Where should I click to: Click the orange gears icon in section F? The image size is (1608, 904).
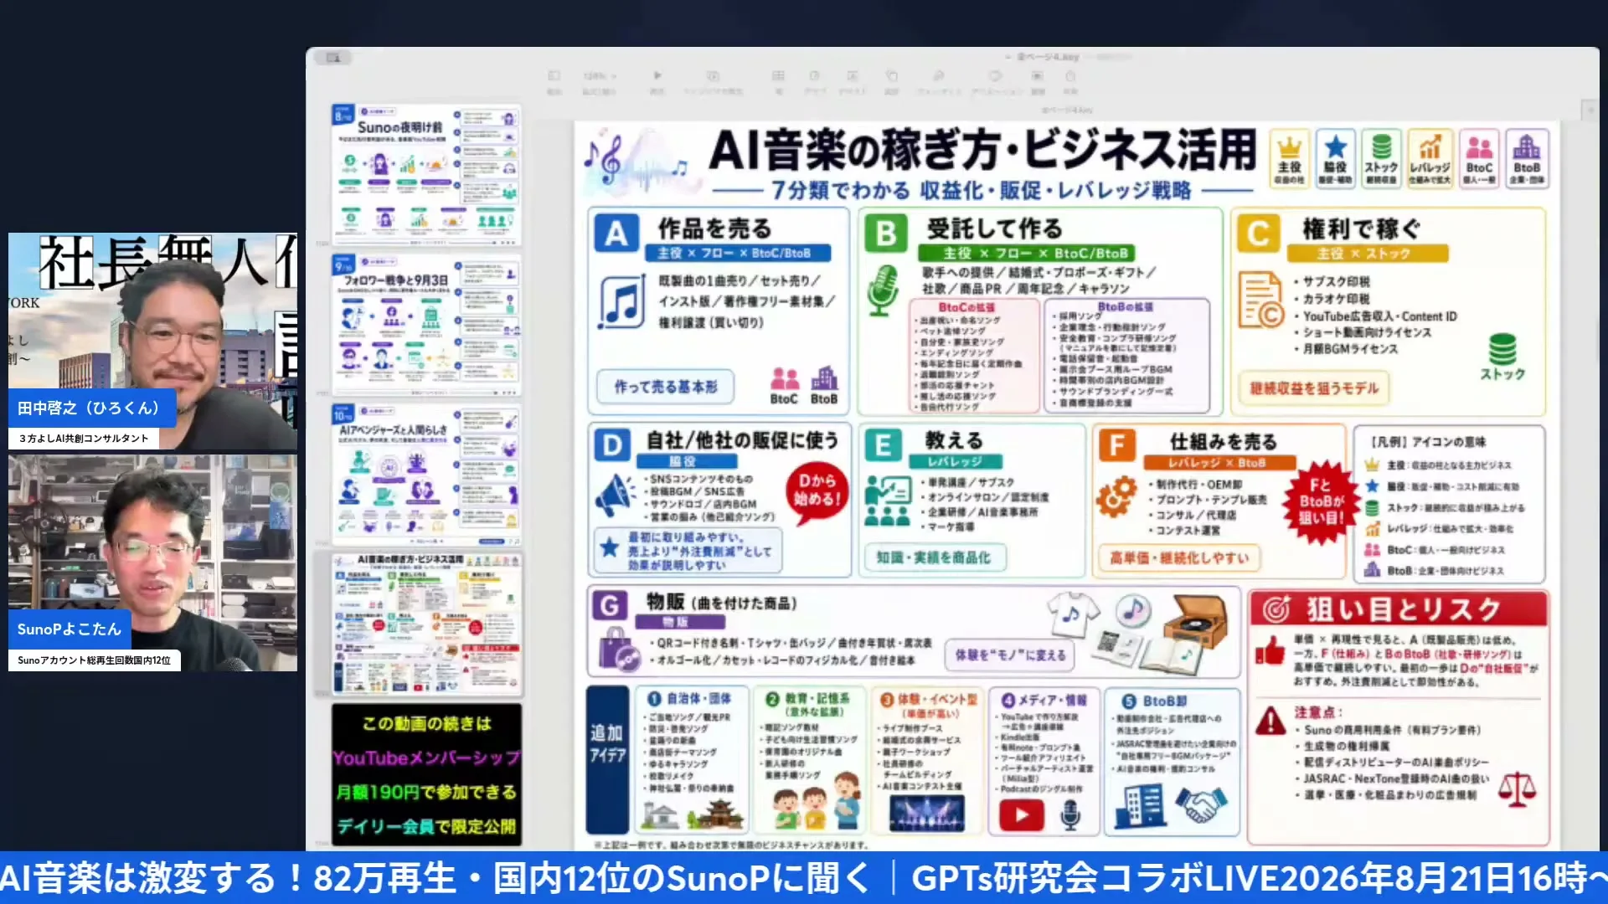tap(1117, 496)
